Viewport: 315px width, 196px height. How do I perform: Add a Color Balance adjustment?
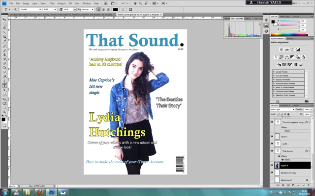click(x=287, y=57)
